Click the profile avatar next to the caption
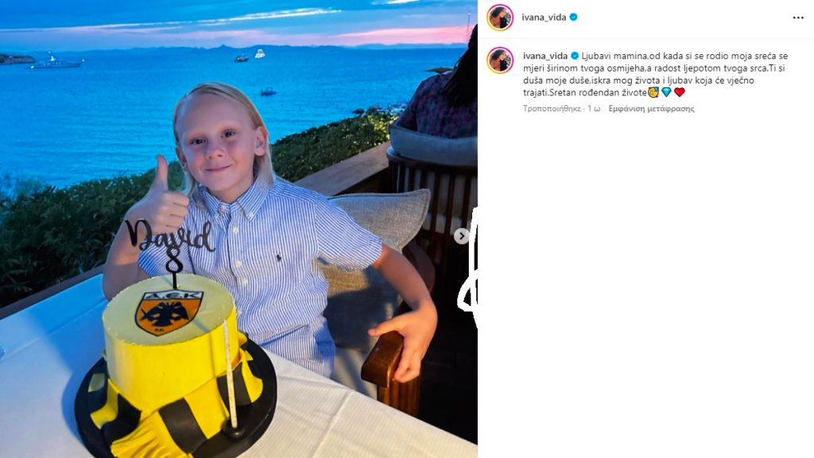This screenshot has width=814, height=458. (500, 60)
